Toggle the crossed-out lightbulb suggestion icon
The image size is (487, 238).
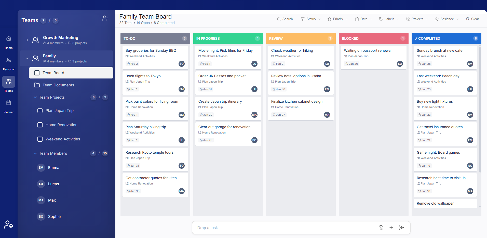point(381,228)
